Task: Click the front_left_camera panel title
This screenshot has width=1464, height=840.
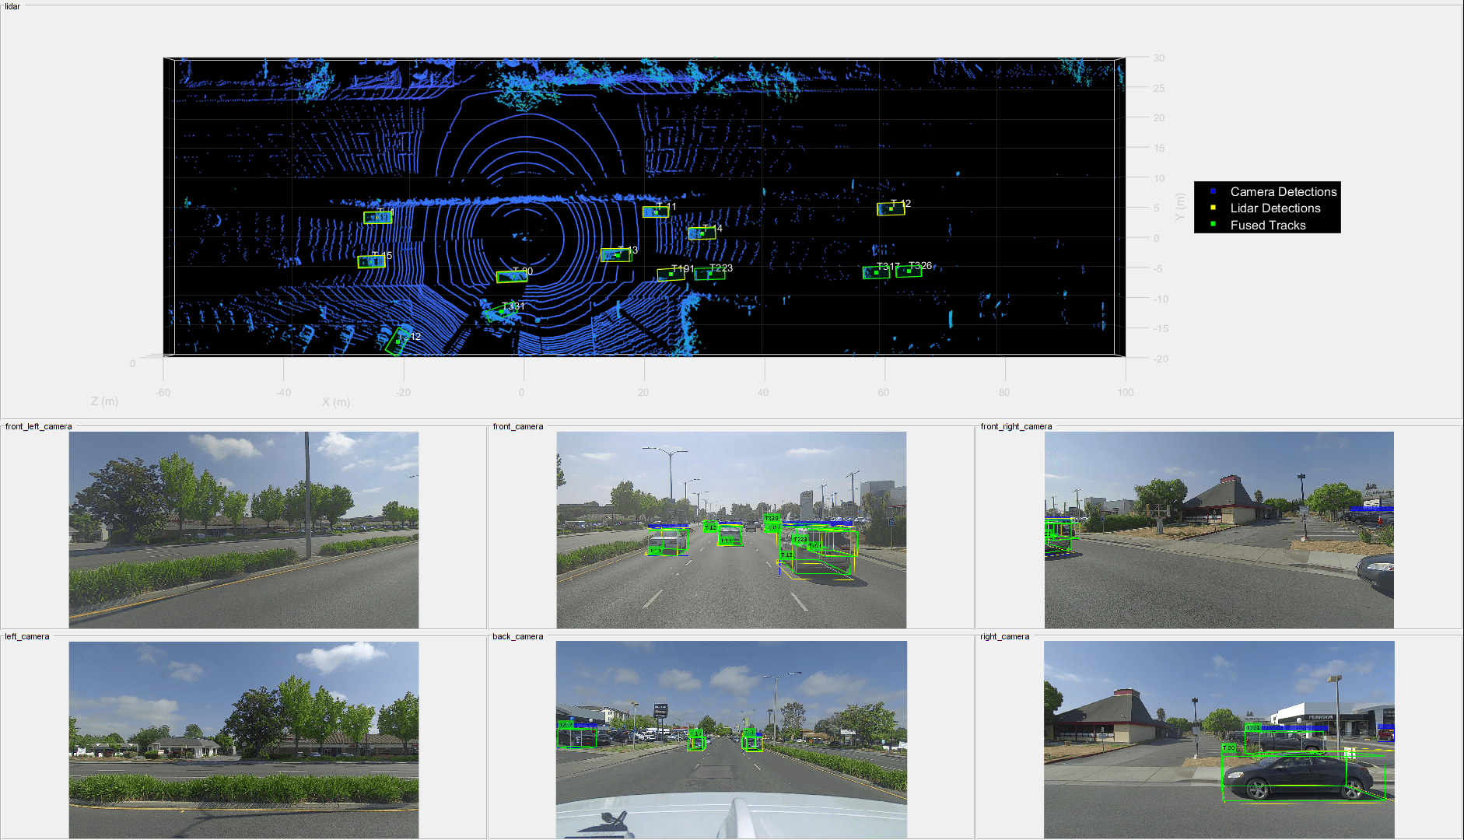Action: click(38, 426)
